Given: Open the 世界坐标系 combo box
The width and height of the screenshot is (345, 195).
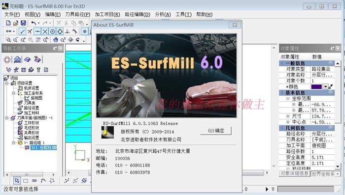Looking at the screenshot, I should (x=326, y=174).
